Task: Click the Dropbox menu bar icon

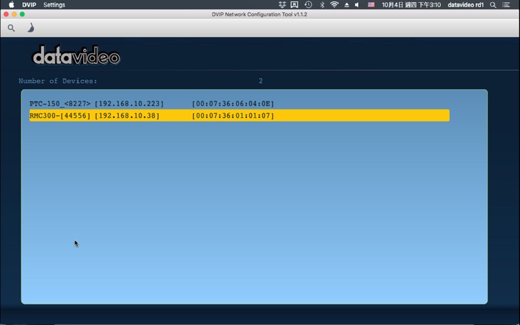Action: tap(282, 5)
